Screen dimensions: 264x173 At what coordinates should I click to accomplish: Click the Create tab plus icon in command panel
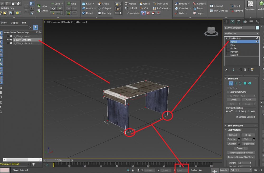coord(226,22)
